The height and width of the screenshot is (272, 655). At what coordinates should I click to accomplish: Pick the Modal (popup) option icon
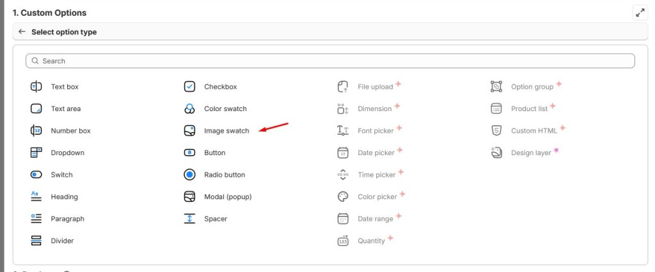(x=189, y=197)
